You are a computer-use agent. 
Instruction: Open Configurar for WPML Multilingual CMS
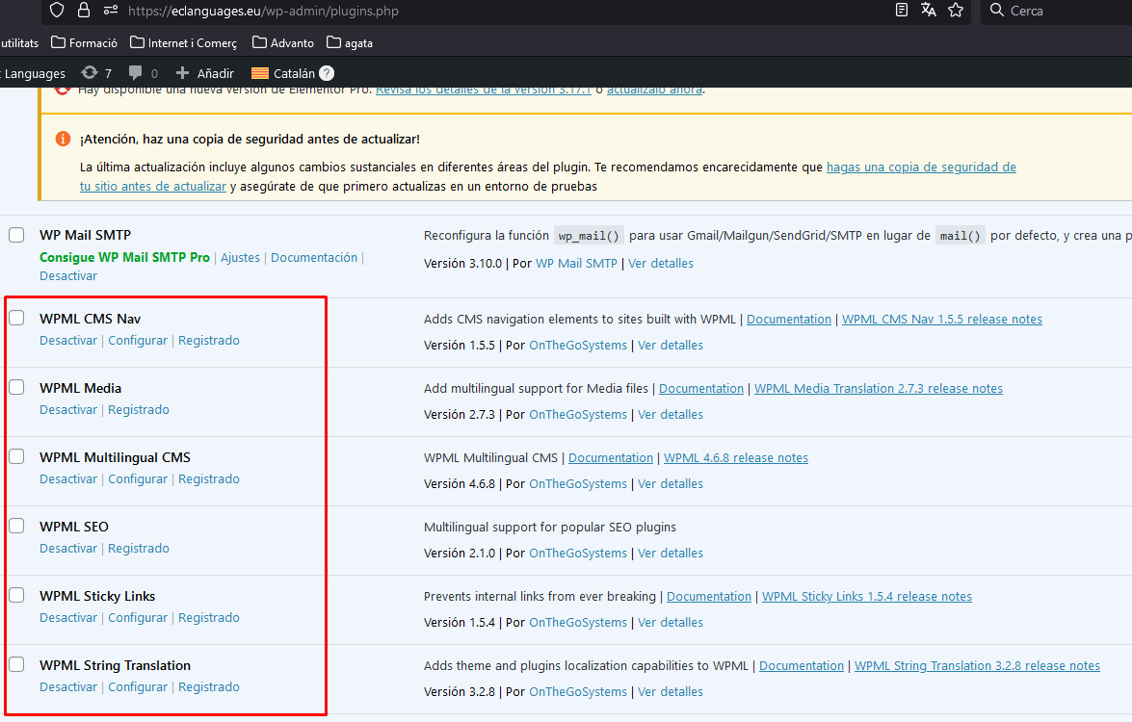pyautogui.click(x=138, y=479)
